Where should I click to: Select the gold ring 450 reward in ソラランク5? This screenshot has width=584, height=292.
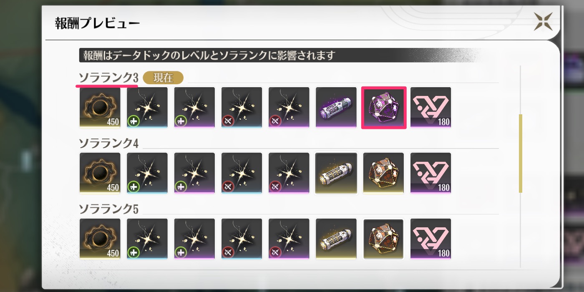point(100,239)
